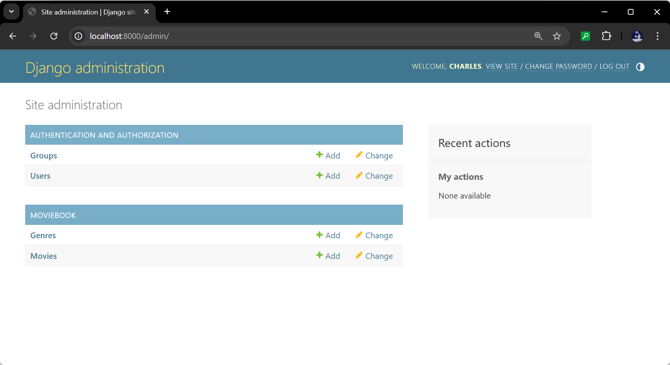This screenshot has width=670, height=365.
Task: Reload the page with refresh icon
Action: coord(54,36)
